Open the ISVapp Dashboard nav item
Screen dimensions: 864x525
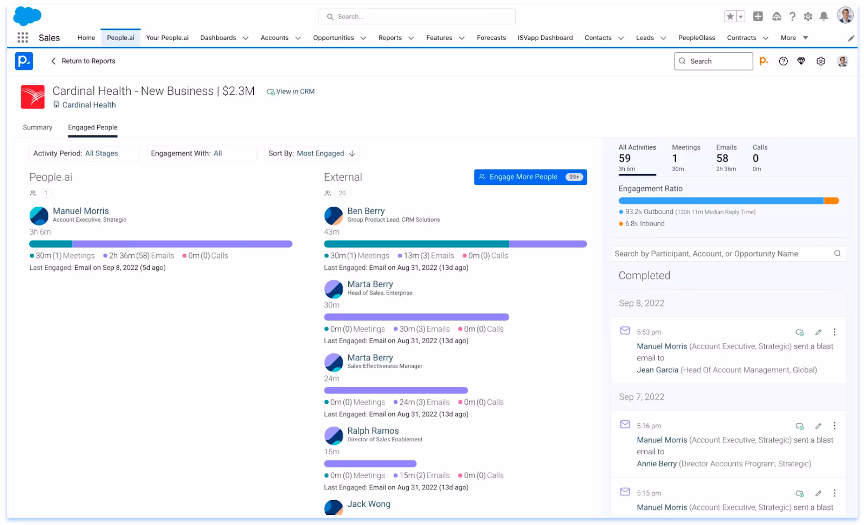545,38
